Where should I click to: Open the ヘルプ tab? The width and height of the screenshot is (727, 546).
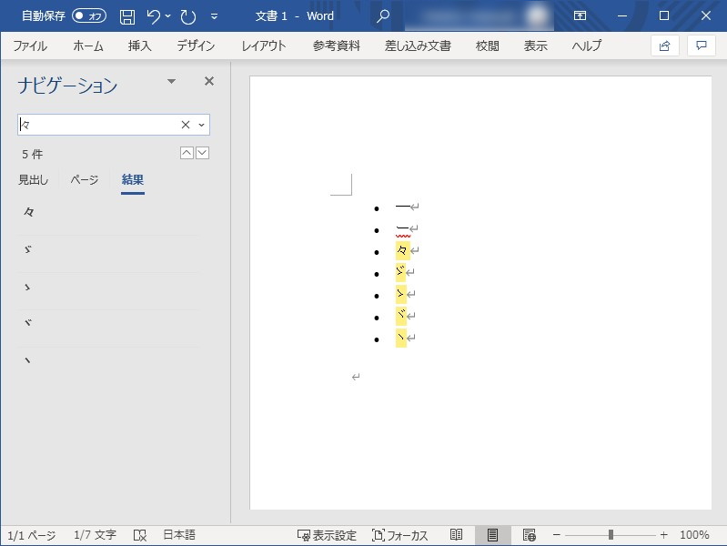587,45
